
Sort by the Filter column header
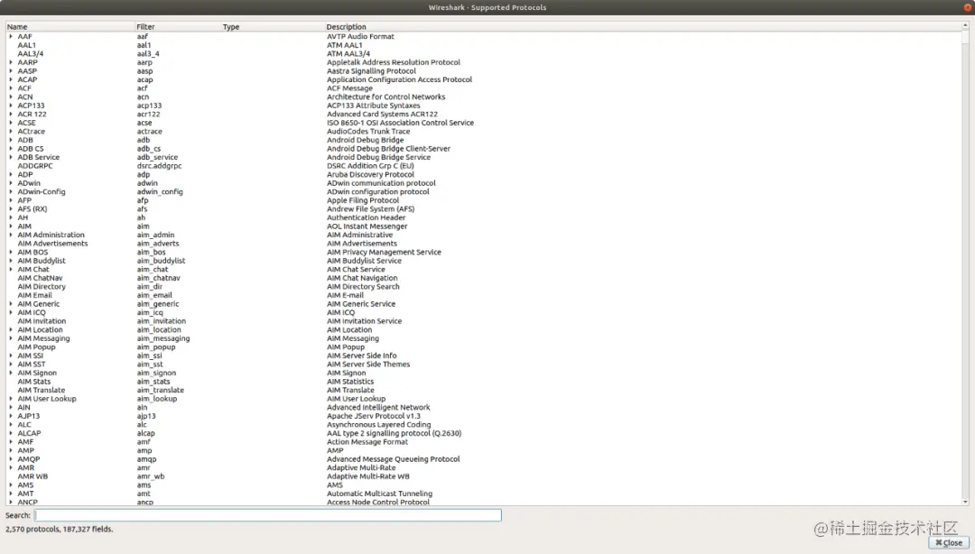pos(179,27)
